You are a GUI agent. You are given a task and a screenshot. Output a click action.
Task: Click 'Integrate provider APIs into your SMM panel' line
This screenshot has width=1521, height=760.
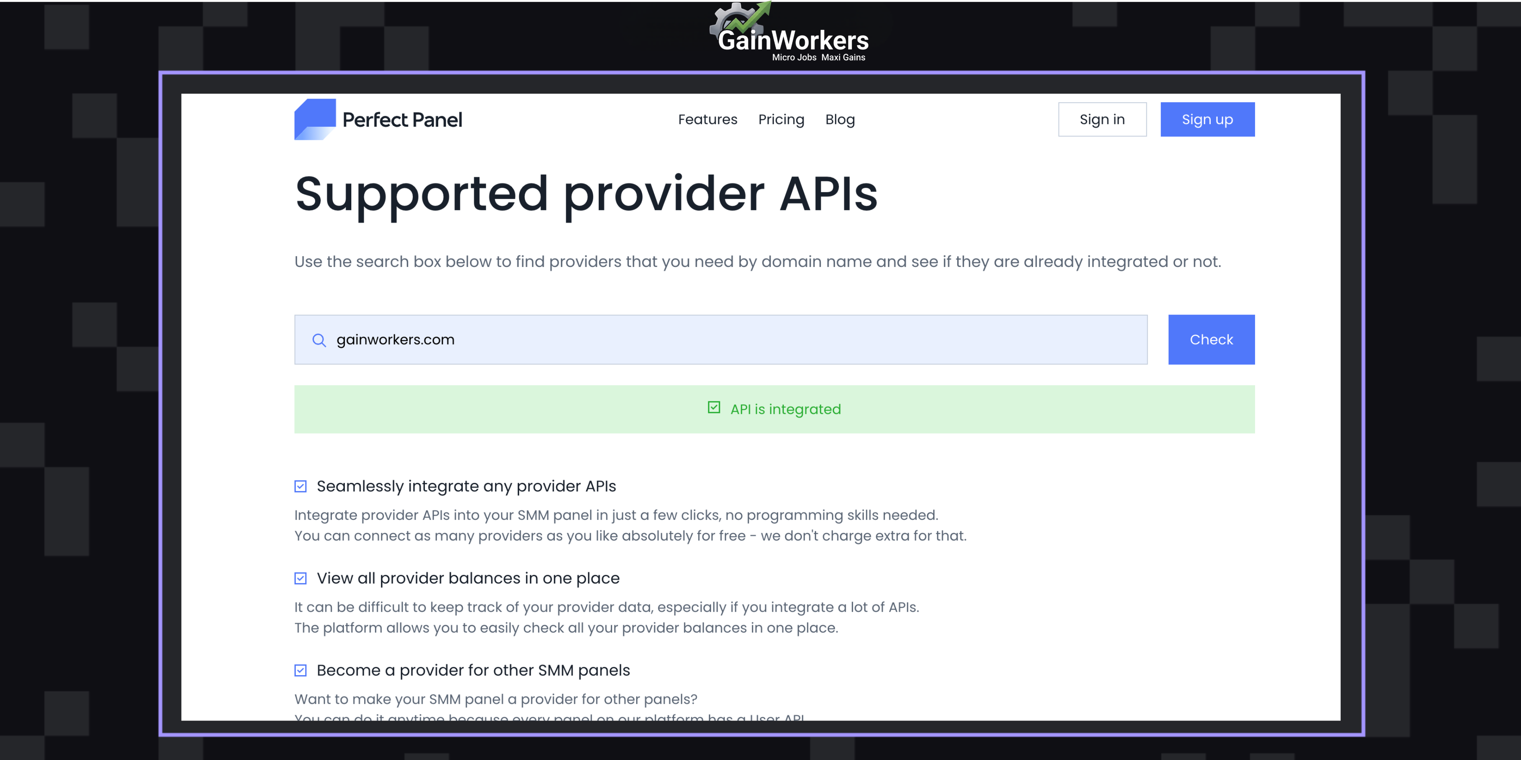616,515
